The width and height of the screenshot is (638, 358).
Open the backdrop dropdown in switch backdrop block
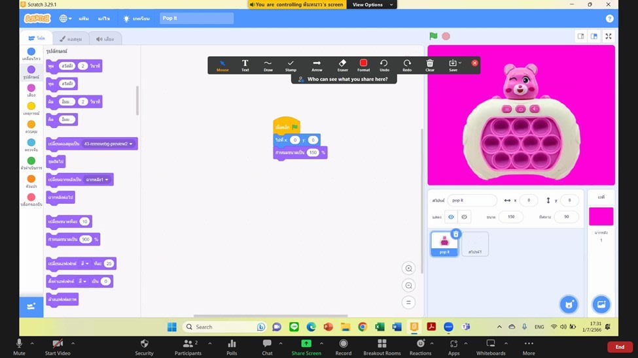pos(97,180)
